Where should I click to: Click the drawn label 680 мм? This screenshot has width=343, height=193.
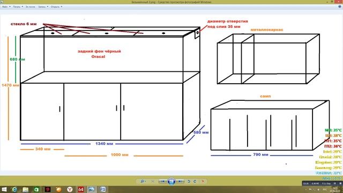click(17, 60)
